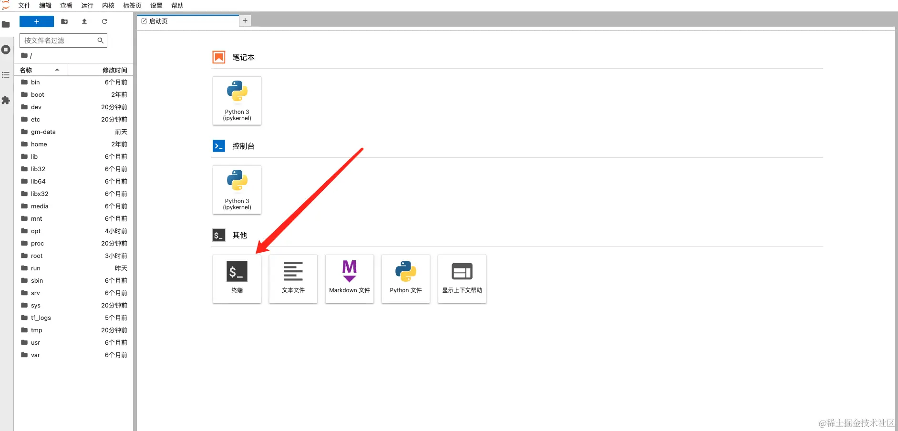Select the 启动页 tab
Screen dimensions: 898x431
point(188,21)
